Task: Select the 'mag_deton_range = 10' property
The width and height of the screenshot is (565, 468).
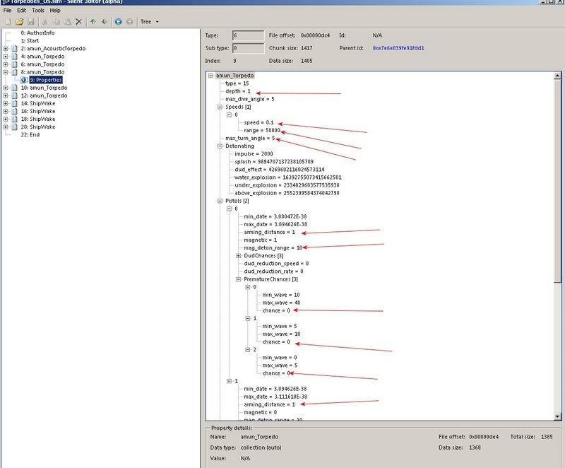Action: coord(273,247)
